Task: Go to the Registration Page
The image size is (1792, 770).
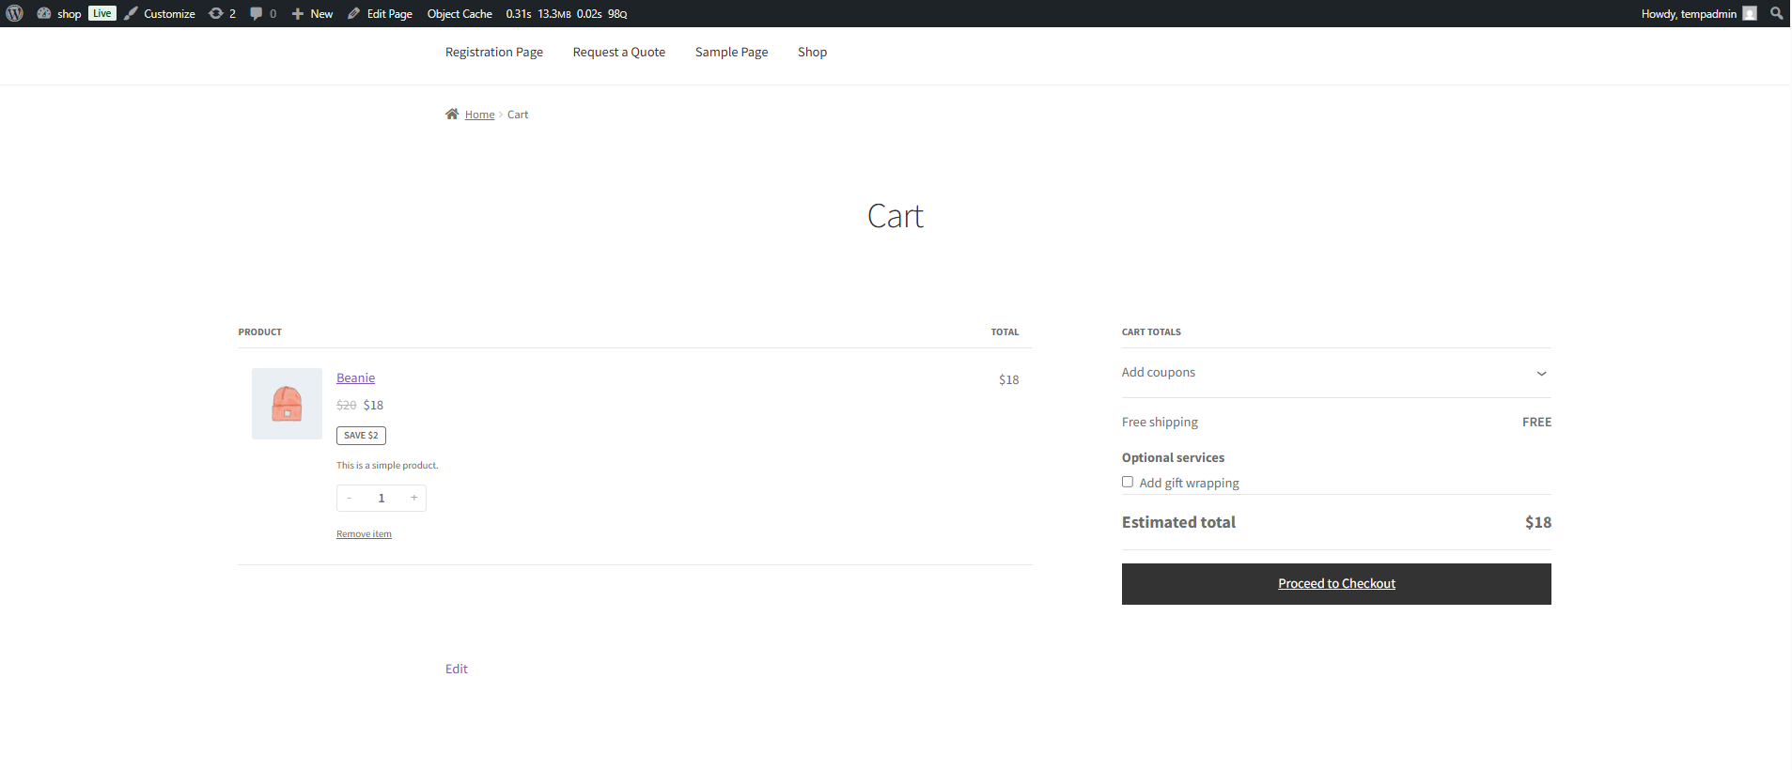Action: [x=494, y=52]
